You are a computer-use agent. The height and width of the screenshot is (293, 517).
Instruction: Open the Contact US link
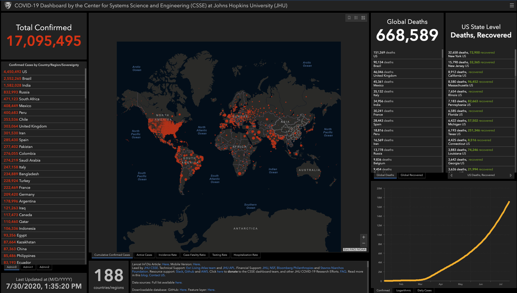(157, 275)
